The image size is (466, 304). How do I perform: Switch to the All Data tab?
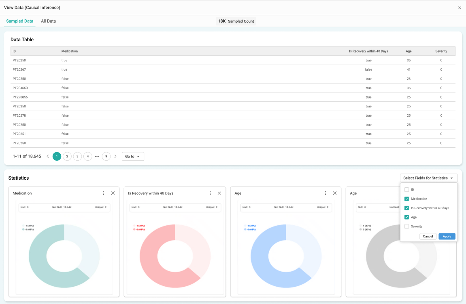pos(48,21)
